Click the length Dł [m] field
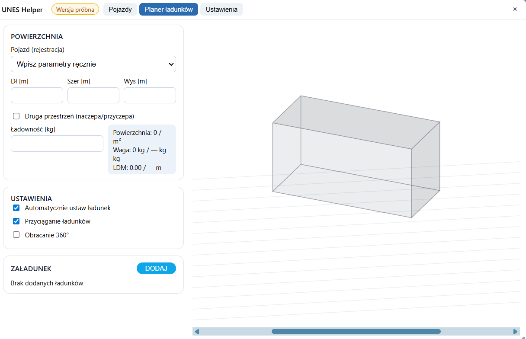The image size is (526, 339). (37, 96)
